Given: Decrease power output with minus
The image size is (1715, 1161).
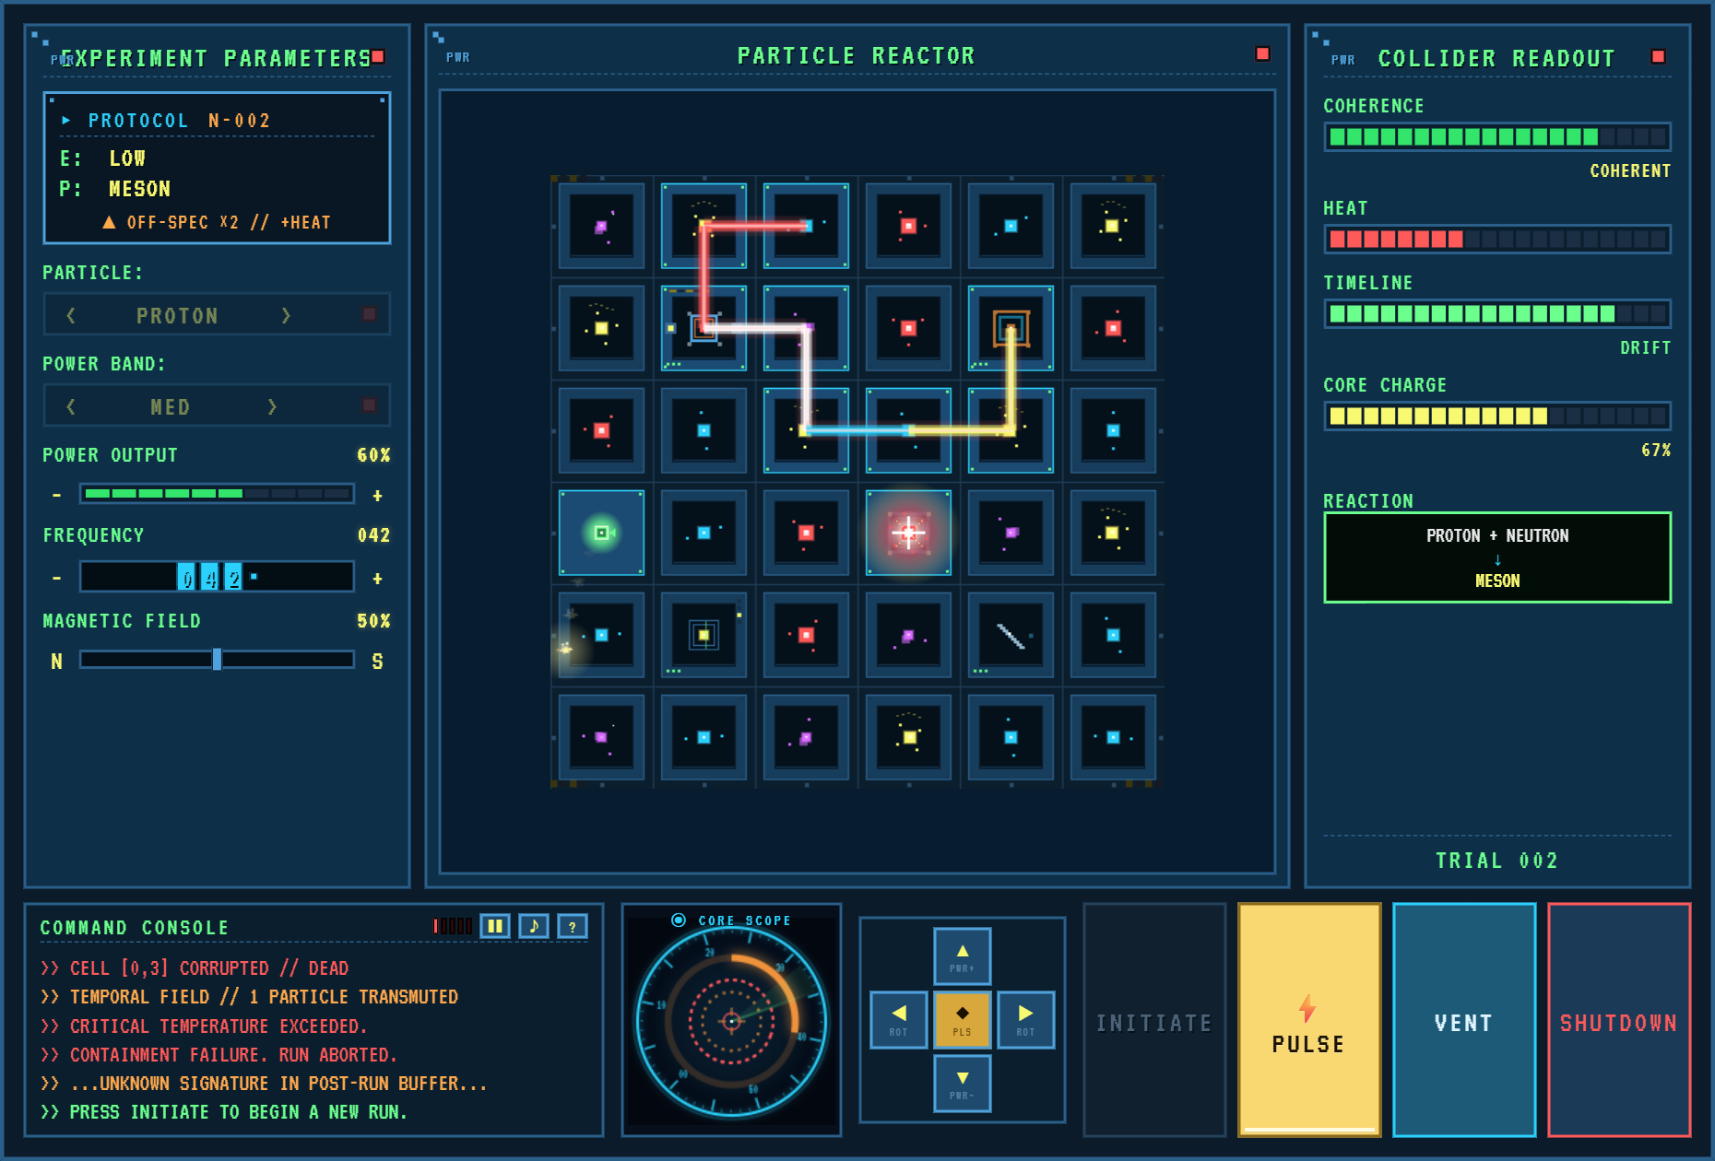Looking at the screenshot, I should point(57,495).
